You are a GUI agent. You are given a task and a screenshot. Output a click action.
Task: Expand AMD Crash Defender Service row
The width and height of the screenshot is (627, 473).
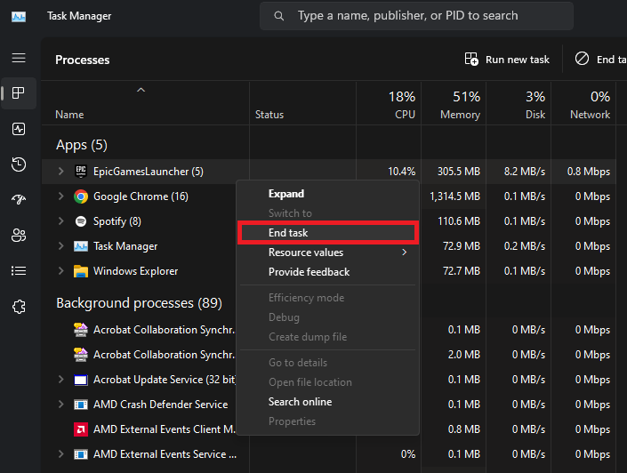[60, 405]
